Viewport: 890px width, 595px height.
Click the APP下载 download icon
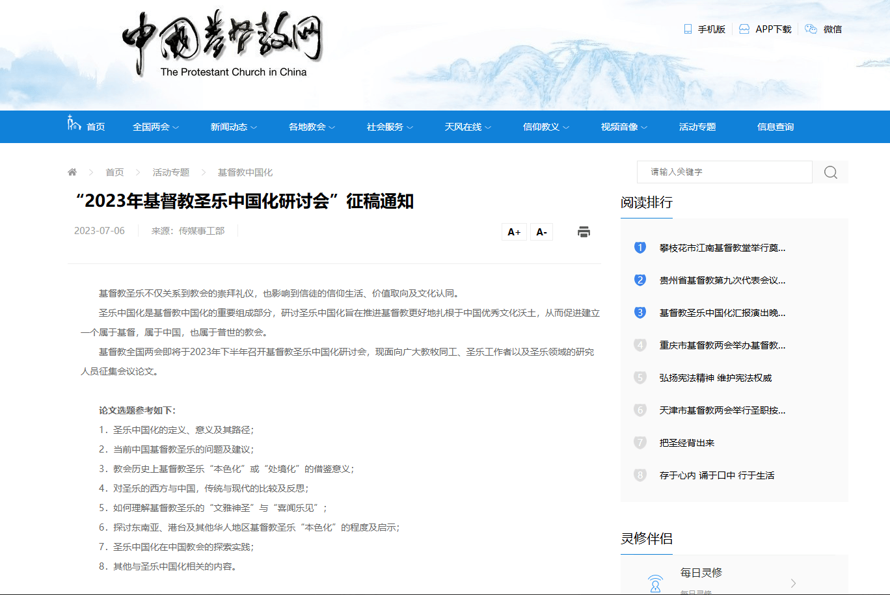tap(744, 29)
